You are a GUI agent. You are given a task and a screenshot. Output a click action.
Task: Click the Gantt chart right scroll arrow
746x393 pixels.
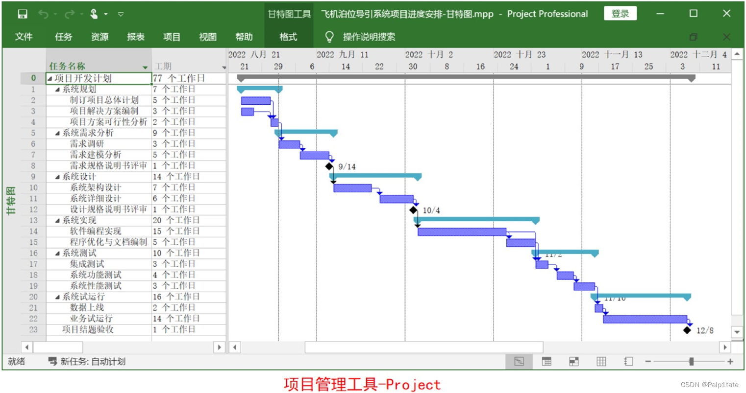724,347
